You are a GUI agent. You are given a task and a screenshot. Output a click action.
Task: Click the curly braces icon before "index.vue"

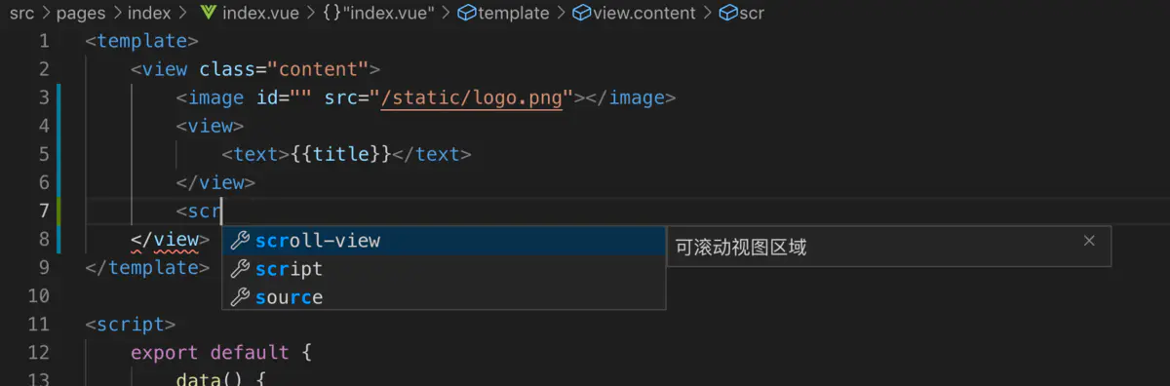click(x=331, y=13)
